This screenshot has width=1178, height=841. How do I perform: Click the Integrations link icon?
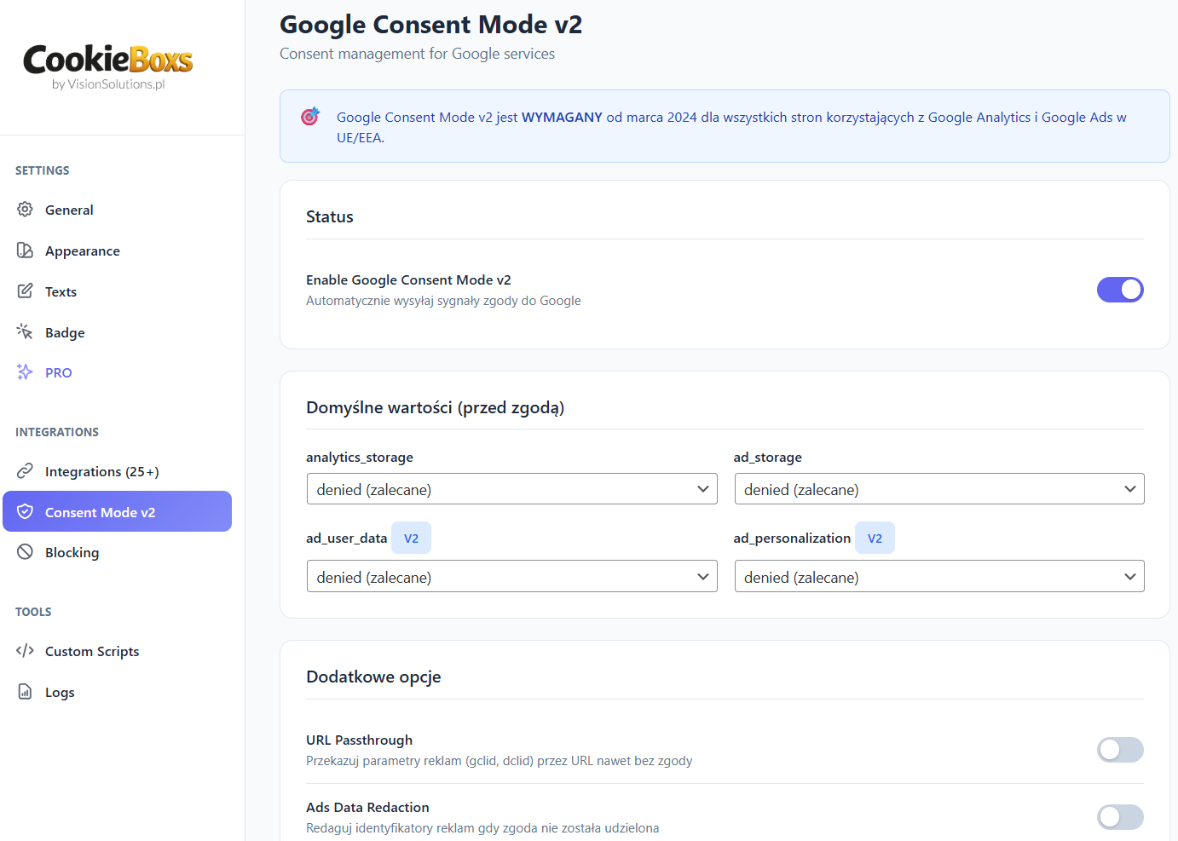tap(25, 470)
